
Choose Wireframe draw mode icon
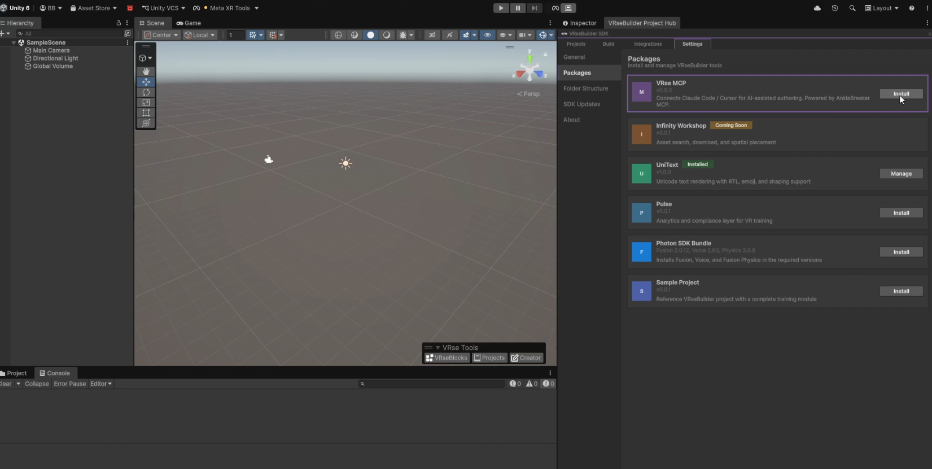click(338, 35)
